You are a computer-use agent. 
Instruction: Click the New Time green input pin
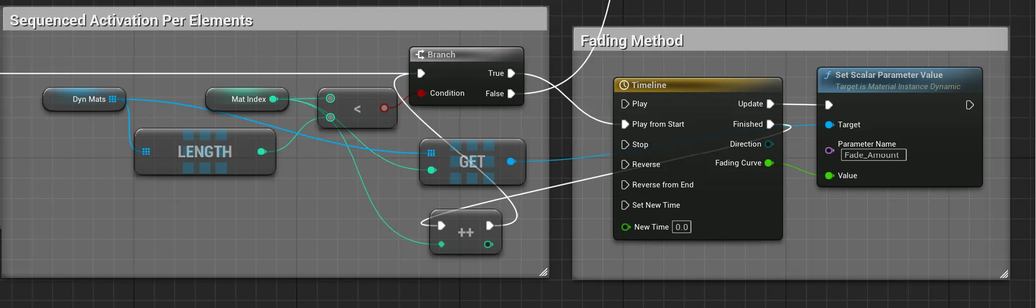pos(626,227)
